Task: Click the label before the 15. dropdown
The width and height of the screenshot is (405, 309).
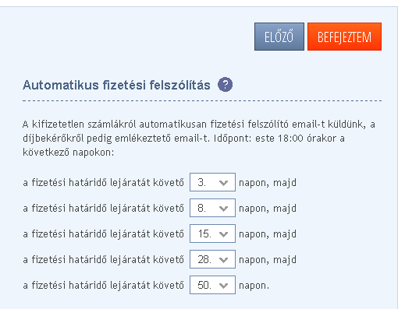Action: (x=103, y=234)
